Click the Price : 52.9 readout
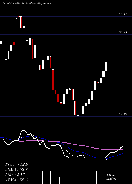This screenshot has height=184, width=132. [x=17, y=164]
